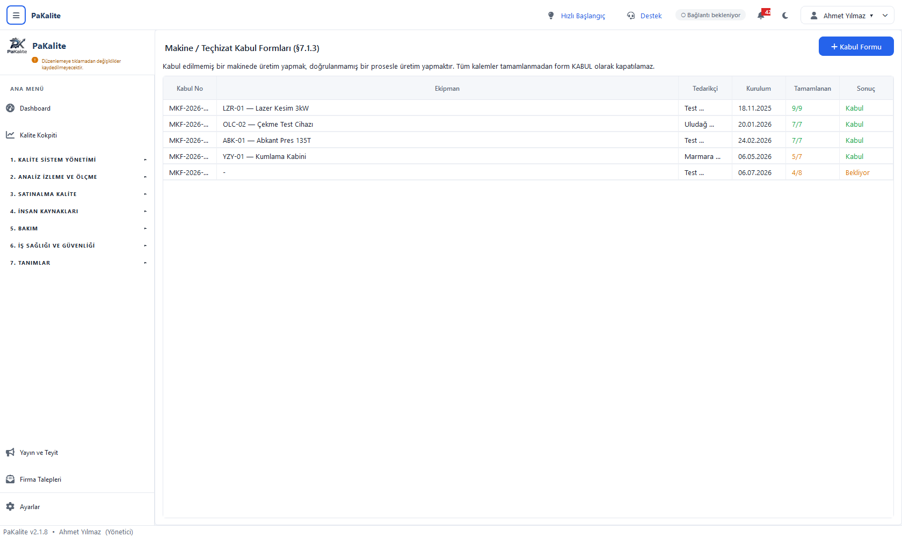Viewport: 902px width, 537px height.
Task: Click the Hızlı Başlangıç lightbulb icon
Action: coord(551,16)
